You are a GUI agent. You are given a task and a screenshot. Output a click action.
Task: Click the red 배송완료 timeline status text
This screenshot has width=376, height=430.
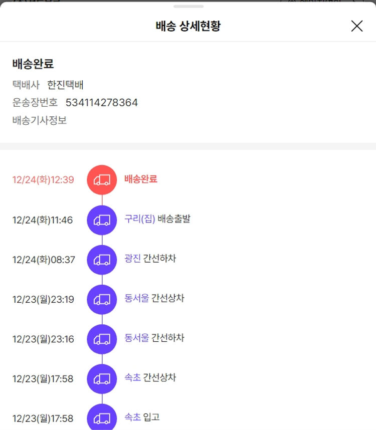point(141,179)
